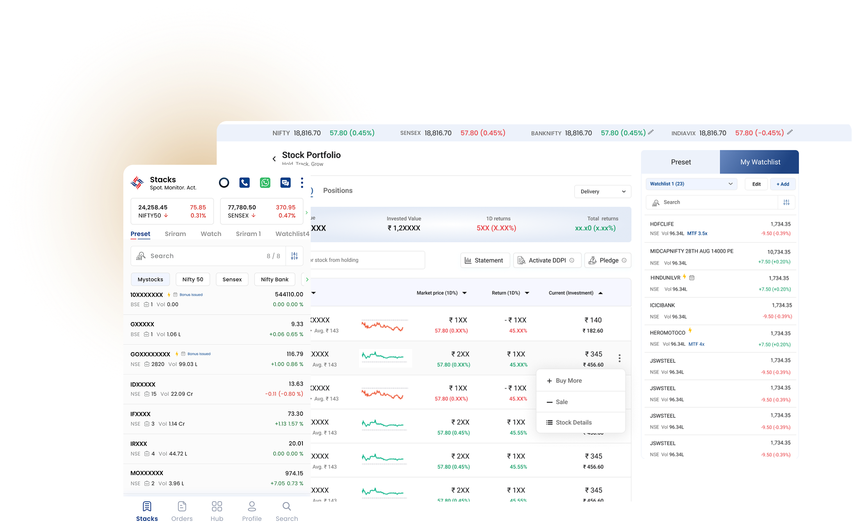This screenshot has width=852, height=524.
Task: Open the Stacks tab in bottom navigation
Action: pos(147,511)
